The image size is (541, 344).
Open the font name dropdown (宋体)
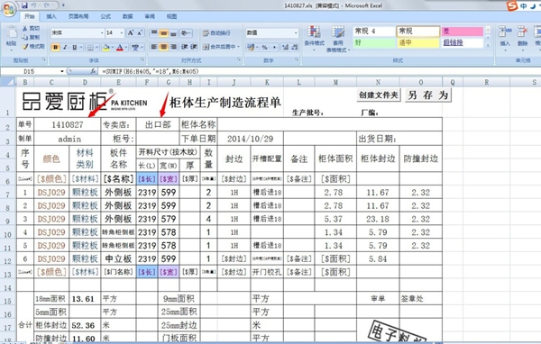click(102, 32)
